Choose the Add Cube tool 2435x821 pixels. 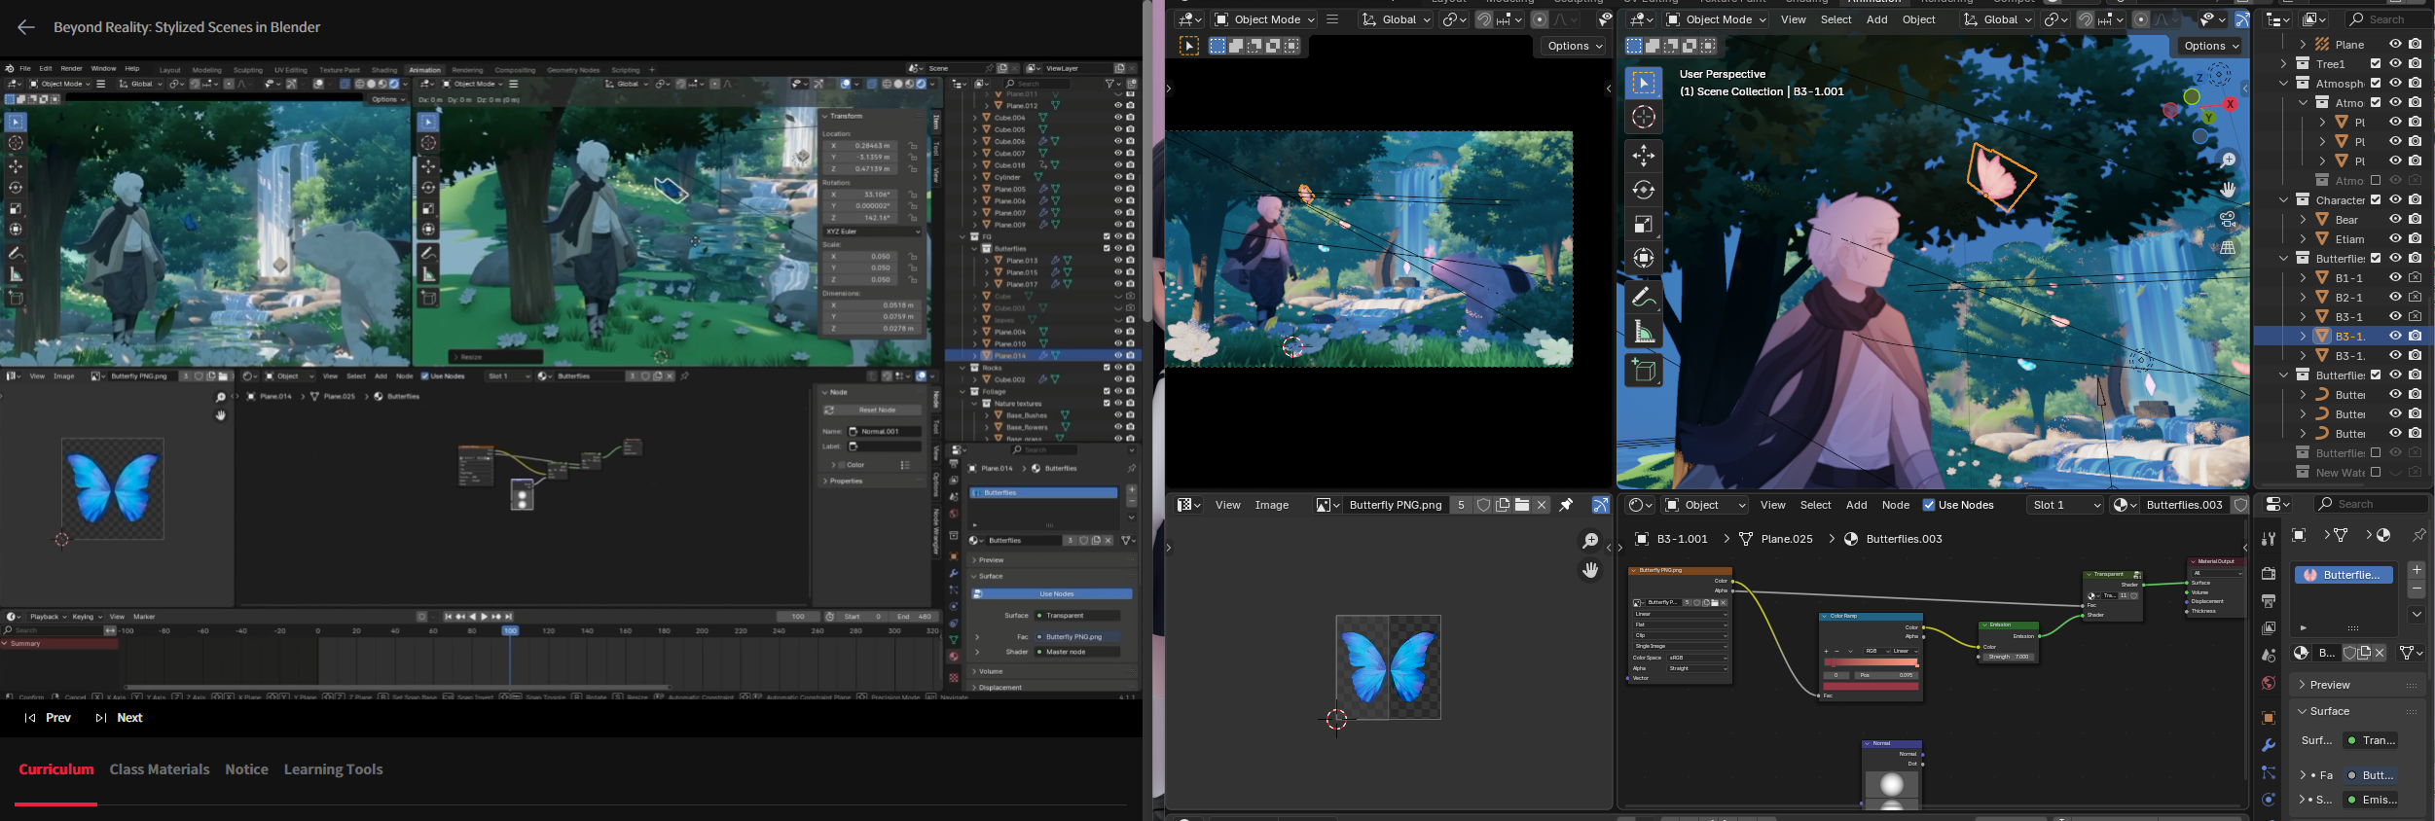tap(1644, 371)
